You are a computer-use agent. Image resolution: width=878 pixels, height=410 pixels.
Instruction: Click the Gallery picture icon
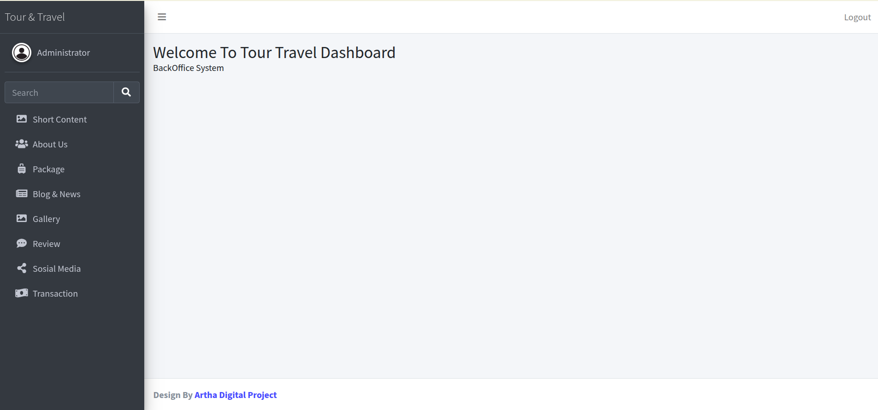point(21,218)
